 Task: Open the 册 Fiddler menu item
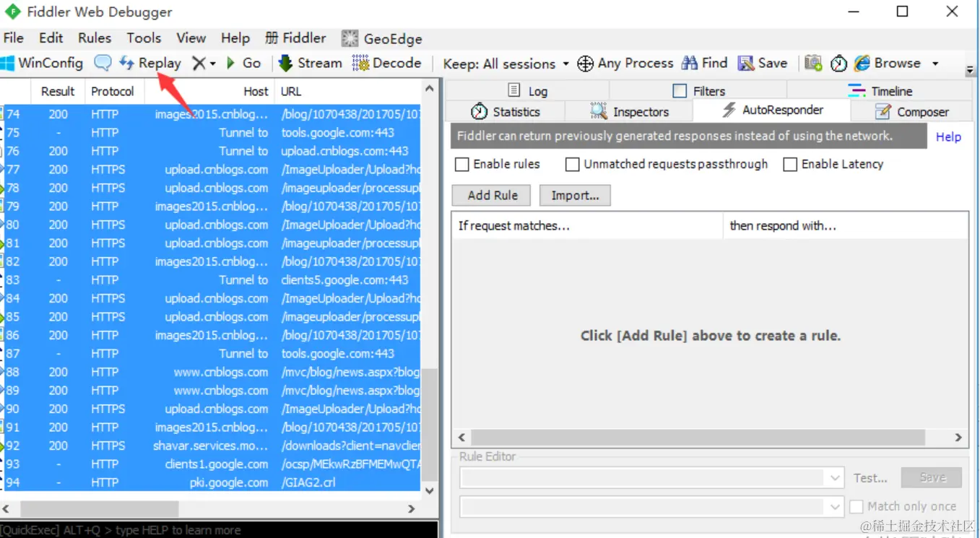click(x=295, y=38)
